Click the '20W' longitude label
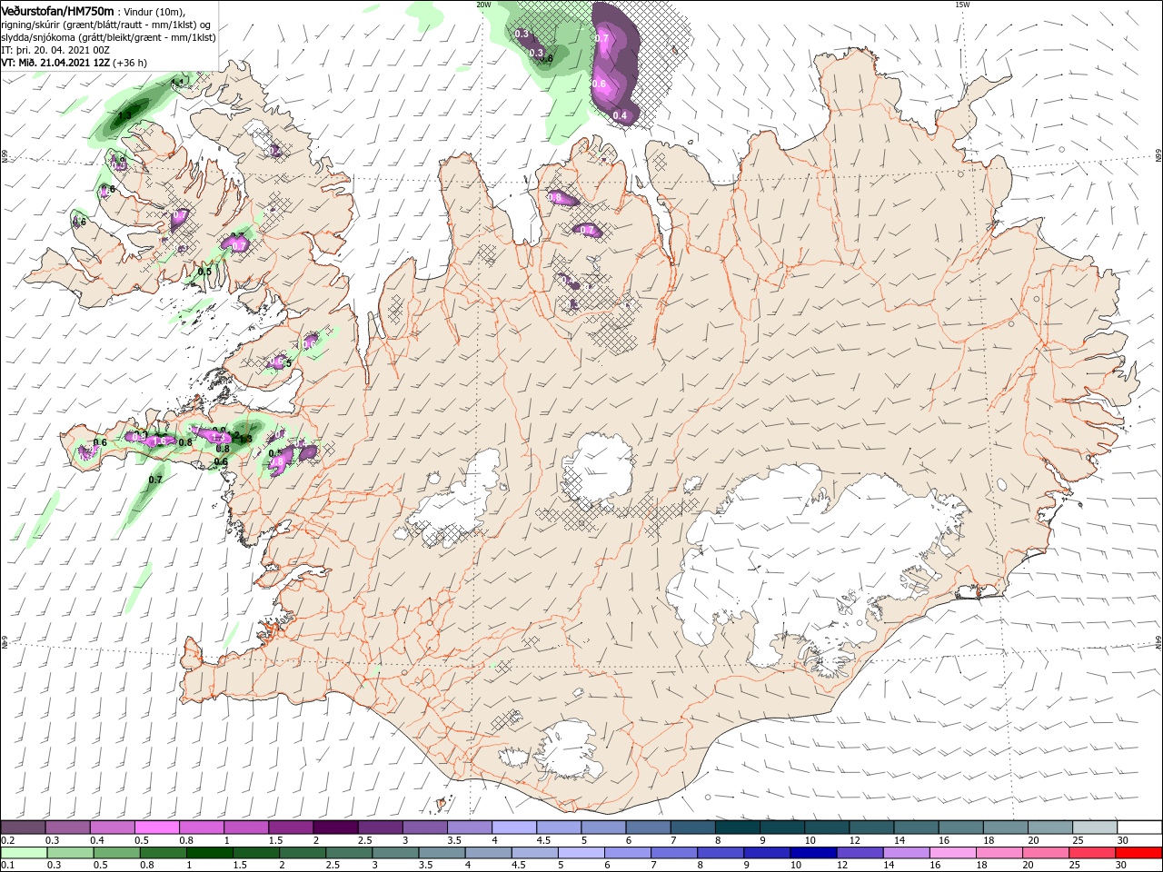This screenshot has width=1163, height=872. (483, 5)
